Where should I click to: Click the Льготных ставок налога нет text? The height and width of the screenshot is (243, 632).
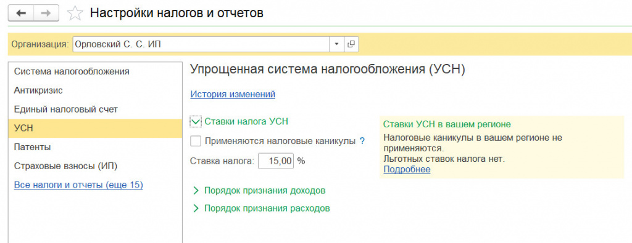[x=444, y=159]
